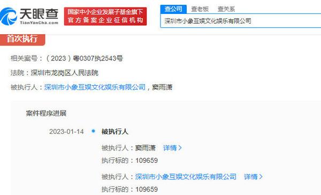Open company link in case progress section

[x=186, y=177]
